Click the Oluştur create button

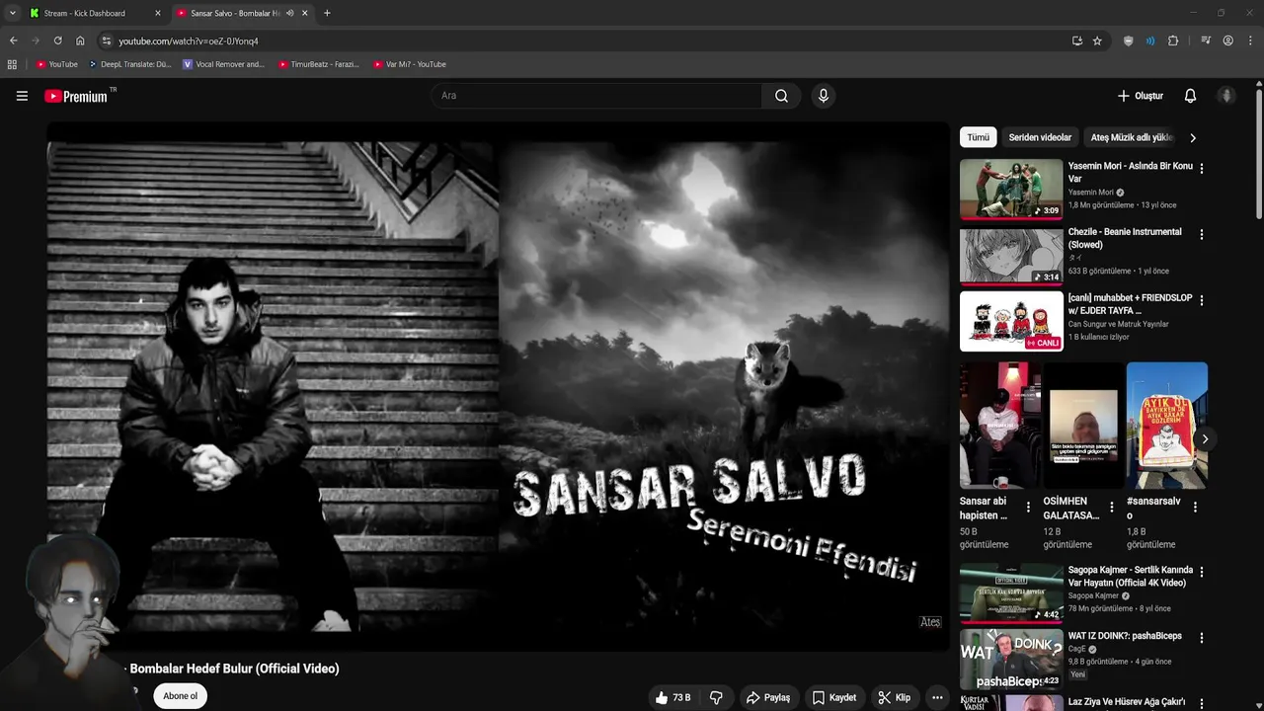(x=1141, y=96)
